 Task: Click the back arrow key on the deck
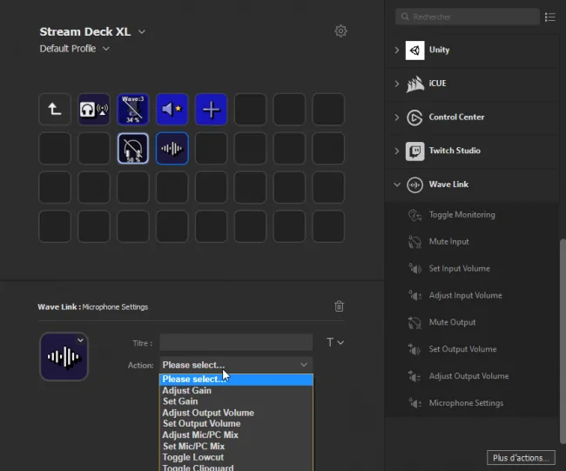tap(55, 110)
